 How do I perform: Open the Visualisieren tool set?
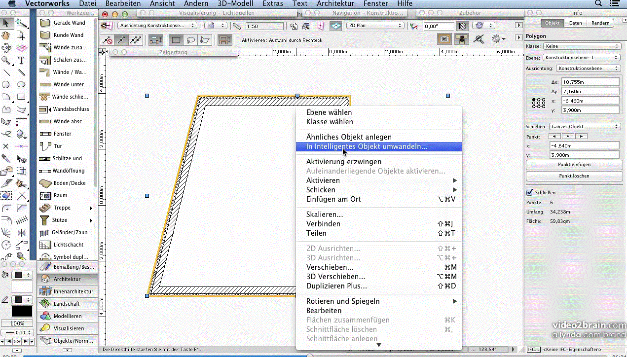67,328
